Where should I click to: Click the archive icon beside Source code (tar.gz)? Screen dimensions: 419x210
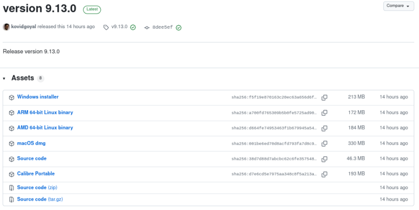[12, 200]
